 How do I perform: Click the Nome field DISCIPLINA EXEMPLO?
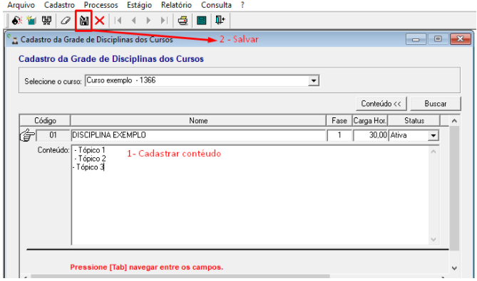[x=198, y=135]
